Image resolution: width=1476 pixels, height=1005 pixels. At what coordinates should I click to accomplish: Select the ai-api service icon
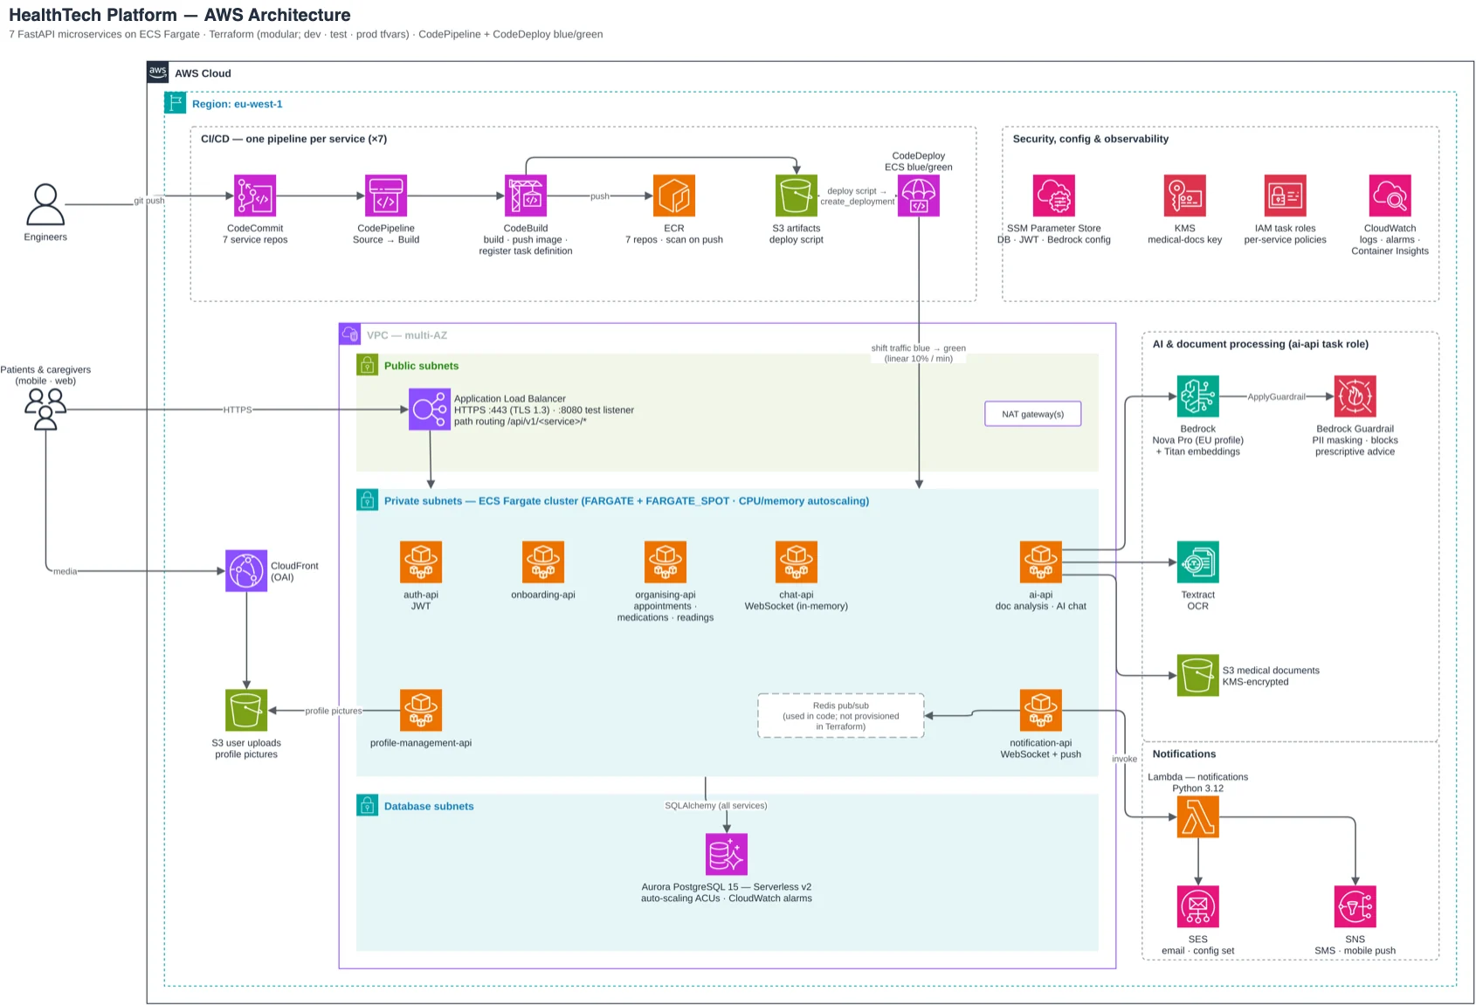[x=1041, y=562]
